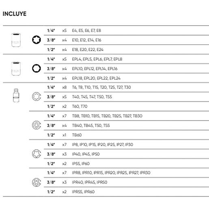Click the second socket image beside EPL rows

[x=16, y=69]
